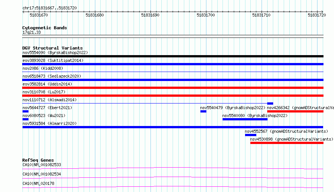The height and width of the screenshot is (192, 334).
Task: Open variant nsv5540479 (ByrskaBishop2022) label
Action: pyautogui.click(x=233, y=108)
